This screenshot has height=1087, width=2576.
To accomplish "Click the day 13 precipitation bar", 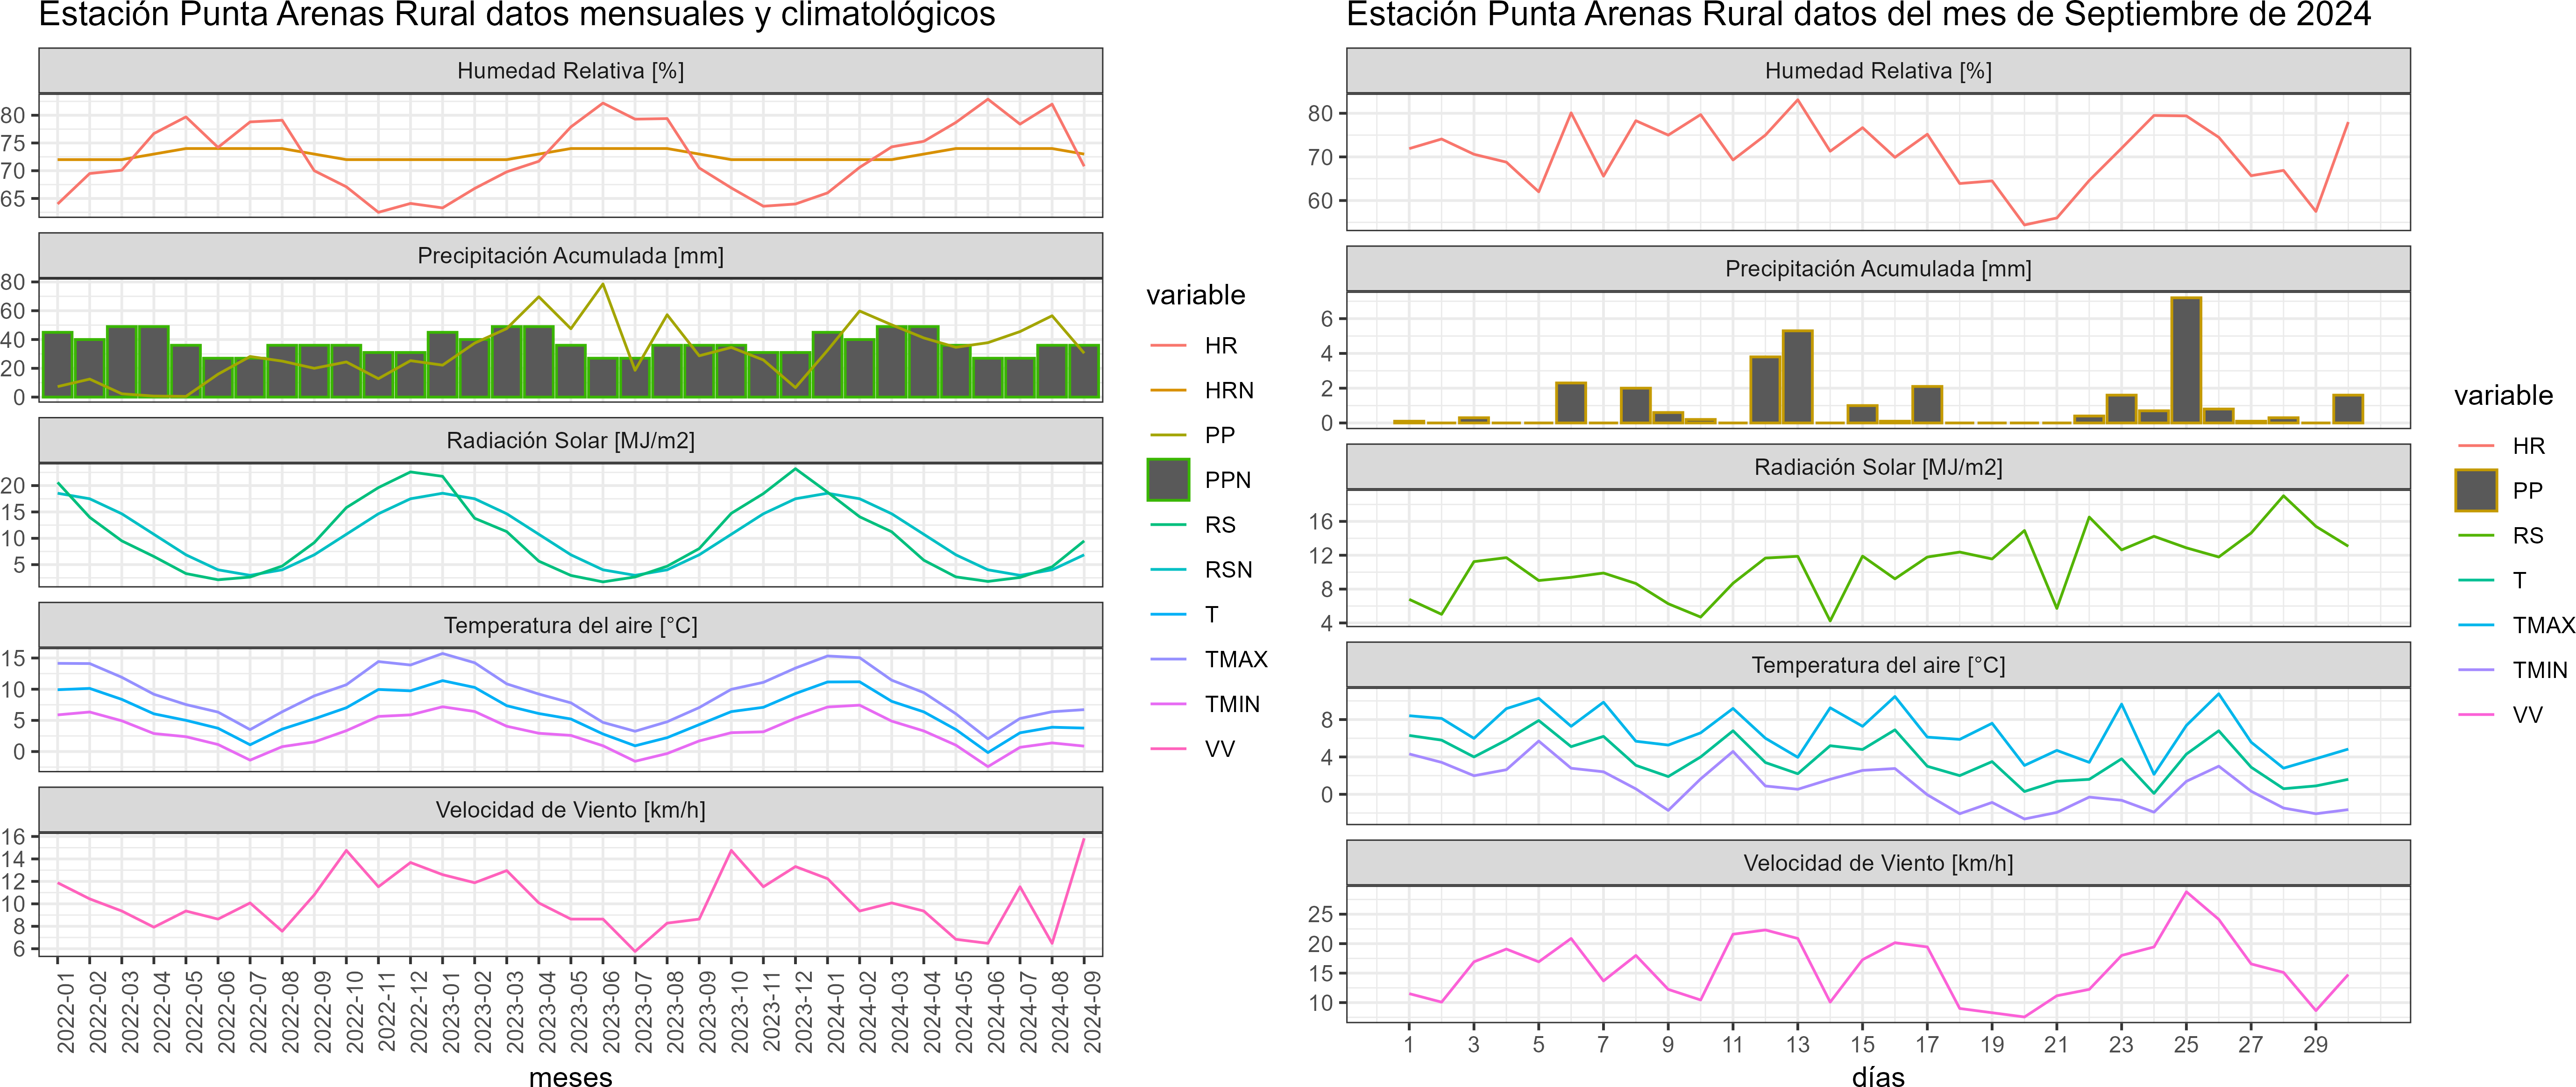I will (1797, 377).
